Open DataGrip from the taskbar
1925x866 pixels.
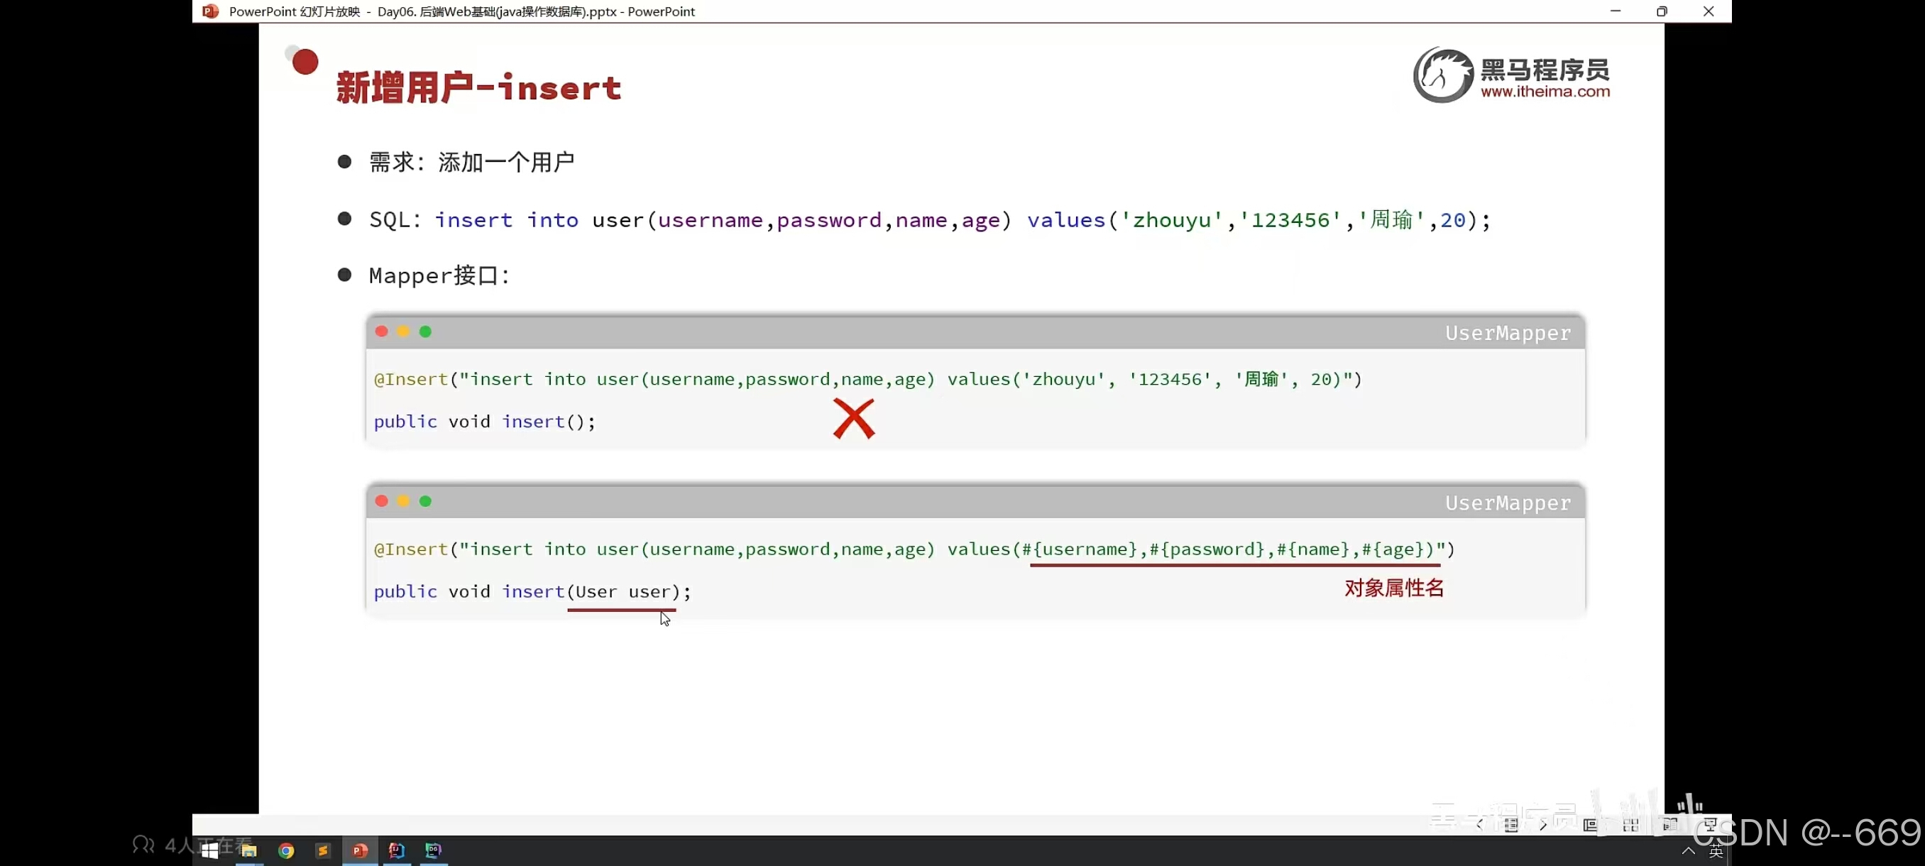[x=434, y=850]
